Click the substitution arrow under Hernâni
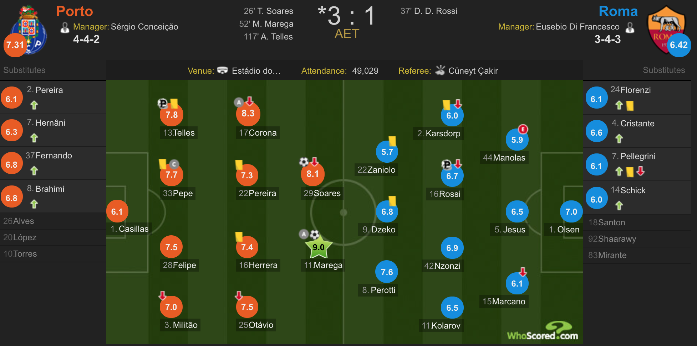The height and width of the screenshot is (346, 697). point(34,138)
